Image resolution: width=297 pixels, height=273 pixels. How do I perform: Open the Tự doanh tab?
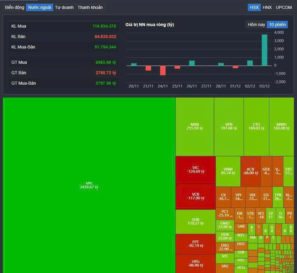[x=64, y=7]
